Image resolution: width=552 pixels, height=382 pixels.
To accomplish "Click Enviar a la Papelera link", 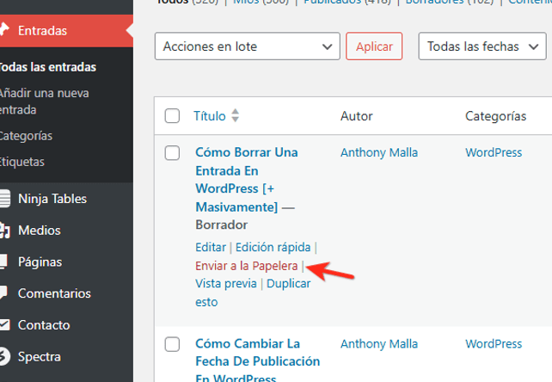I will tap(247, 266).
